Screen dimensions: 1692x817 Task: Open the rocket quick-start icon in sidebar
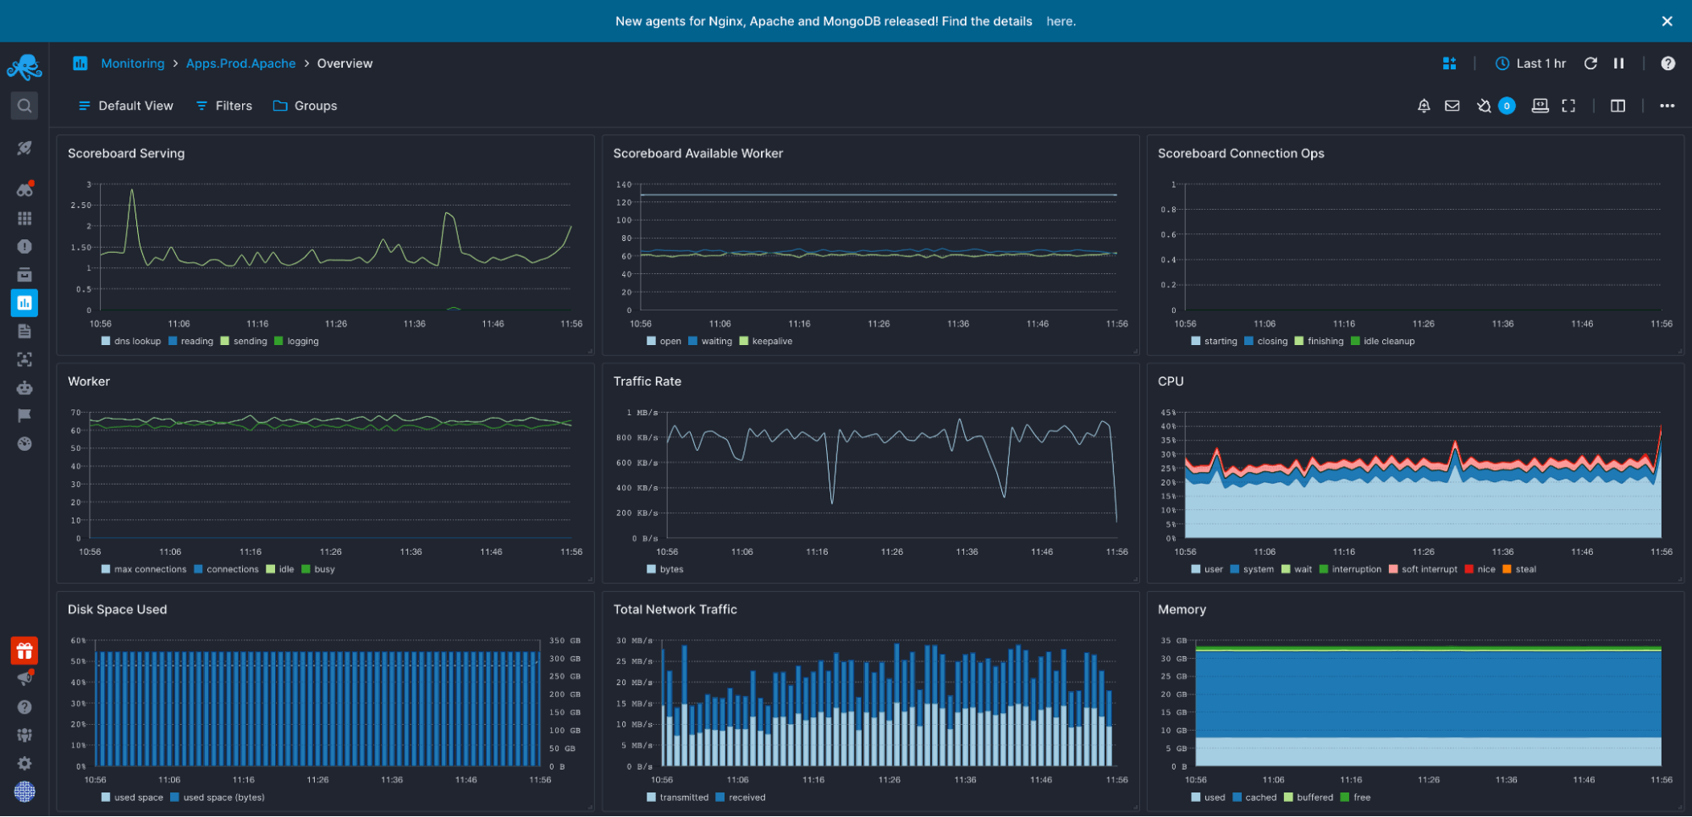25,148
